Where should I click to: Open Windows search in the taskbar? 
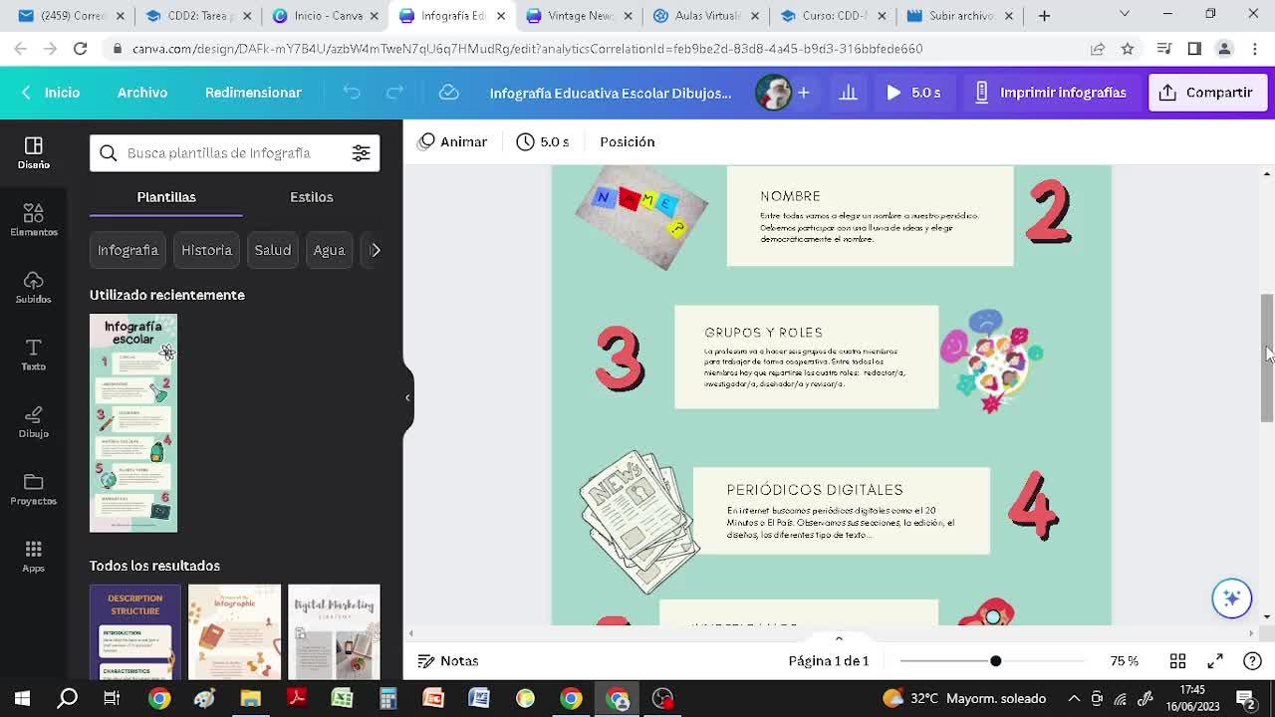(x=68, y=698)
